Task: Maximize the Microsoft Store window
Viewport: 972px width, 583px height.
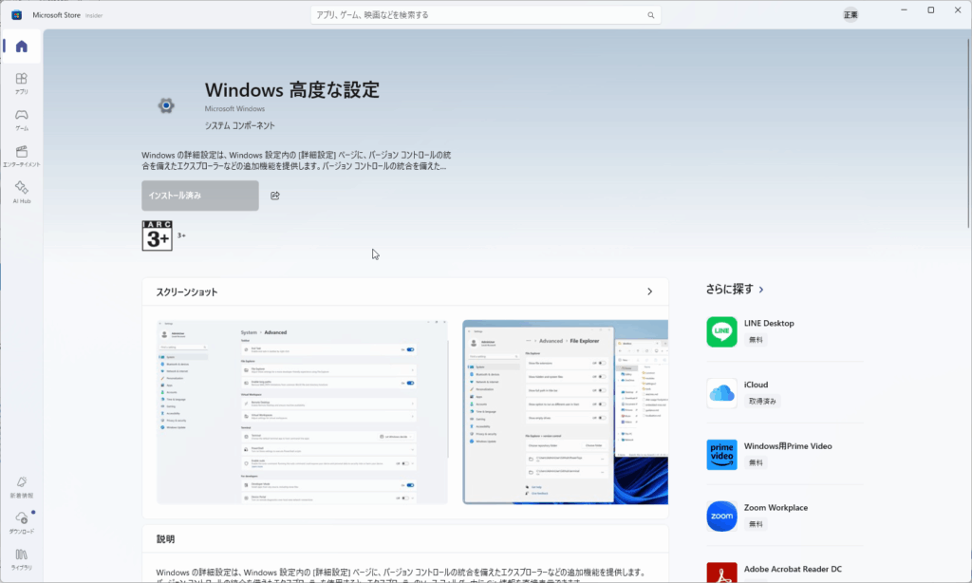Action: click(930, 10)
